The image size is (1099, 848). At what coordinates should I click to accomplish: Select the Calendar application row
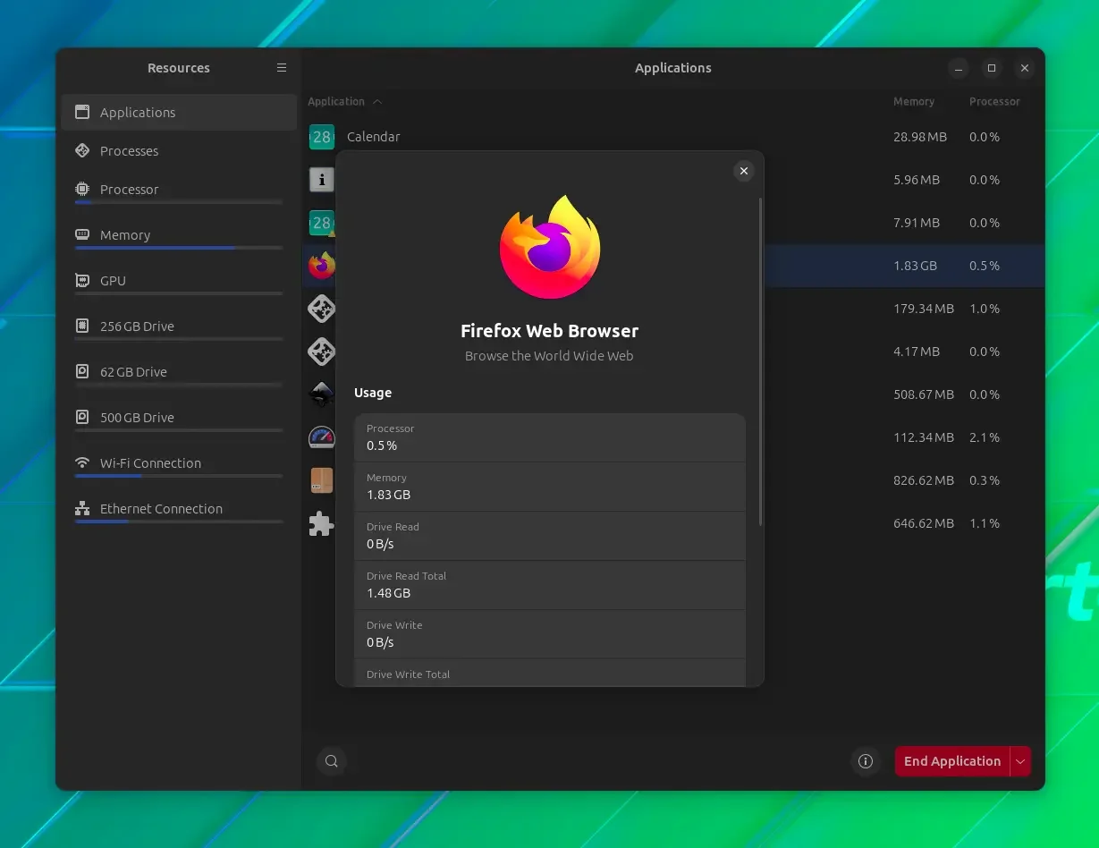click(673, 137)
